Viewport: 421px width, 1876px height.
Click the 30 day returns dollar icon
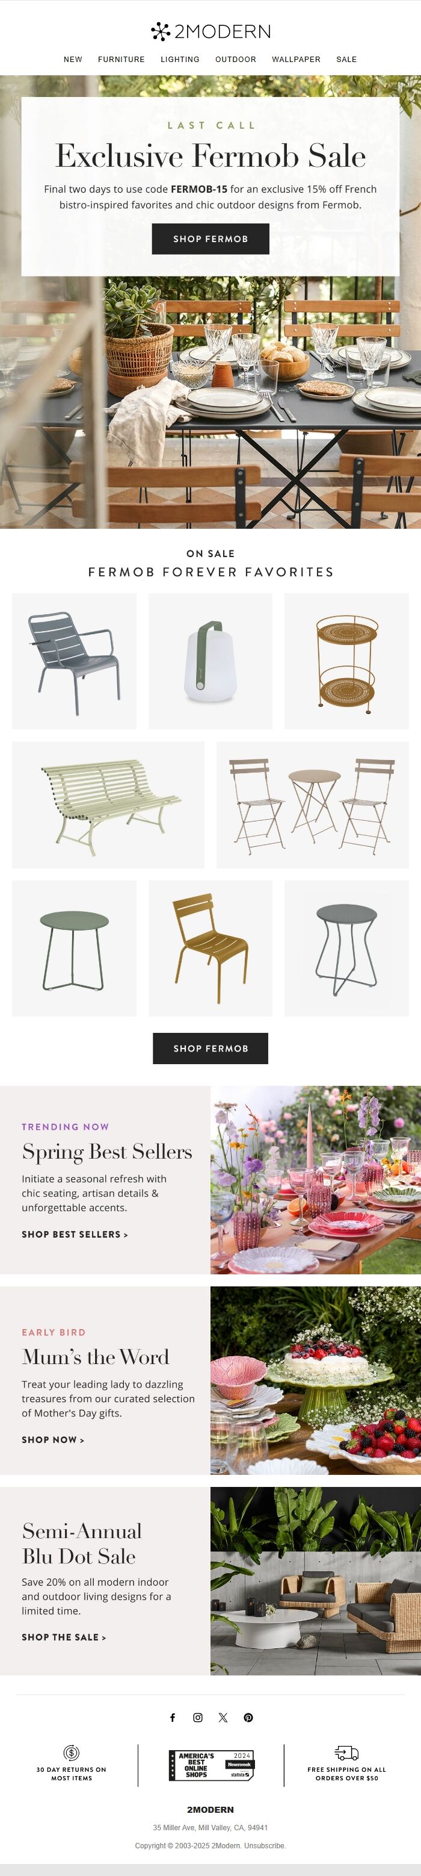[71, 1753]
